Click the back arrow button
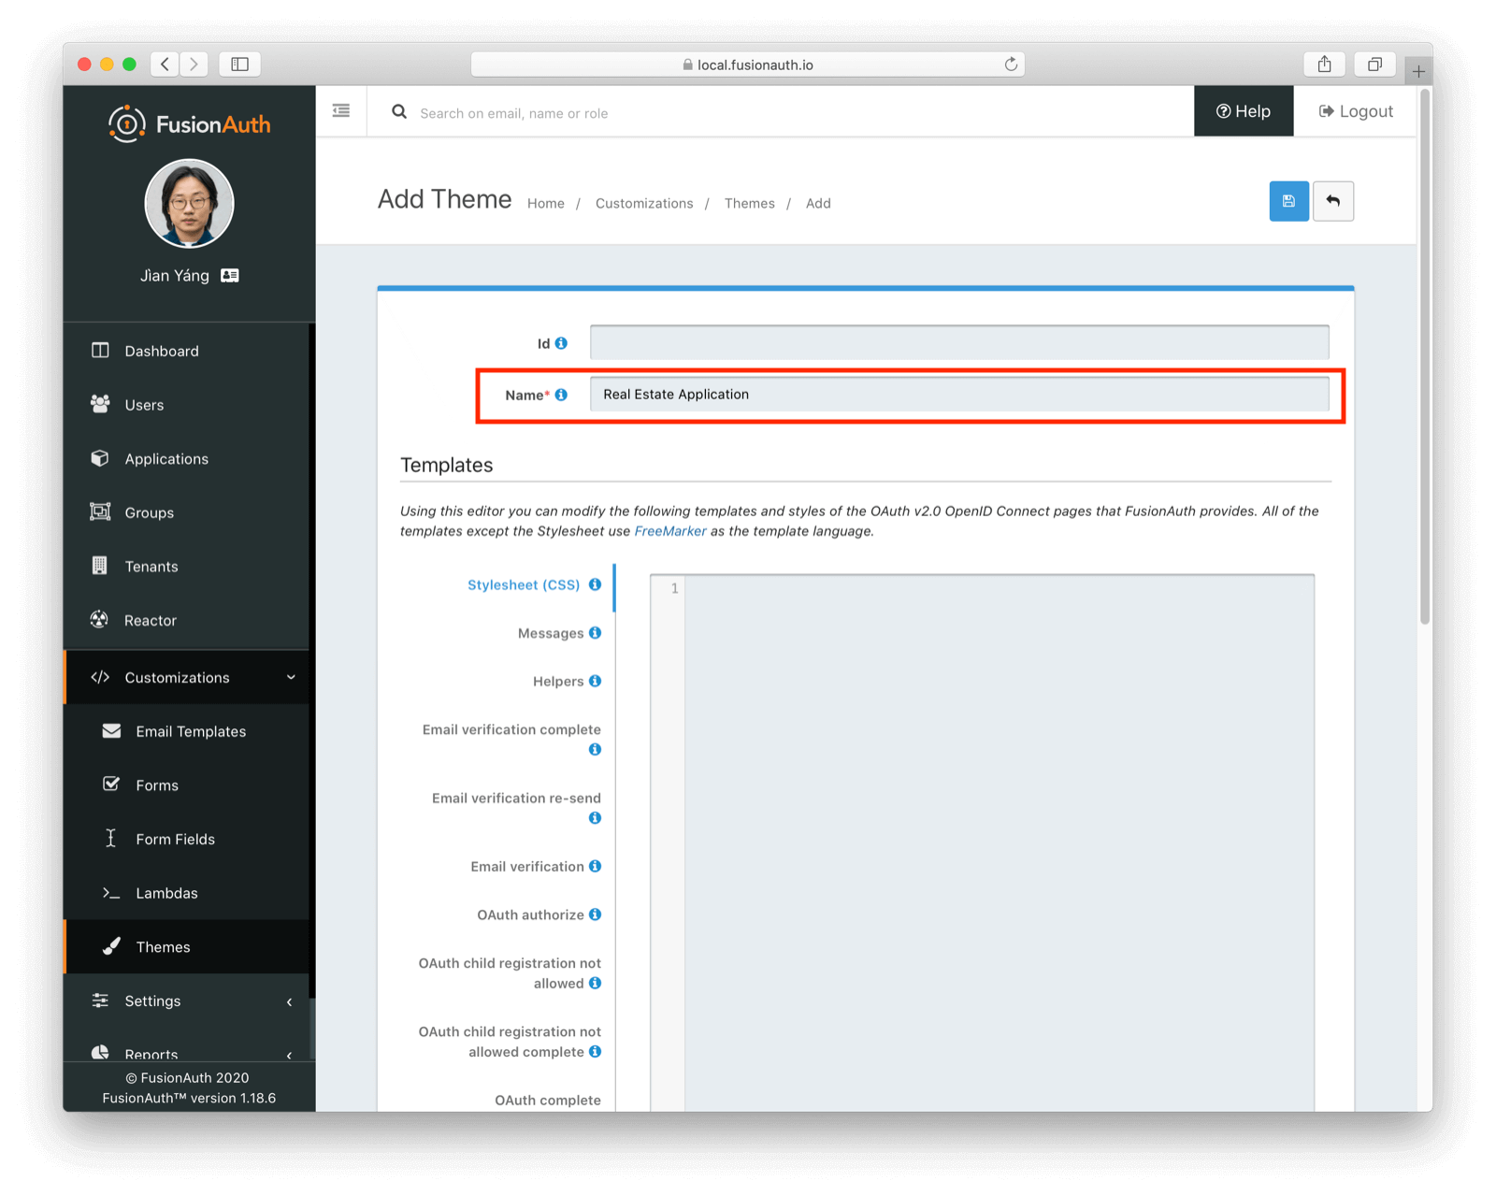The height and width of the screenshot is (1195, 1496). pos(1333,201)
